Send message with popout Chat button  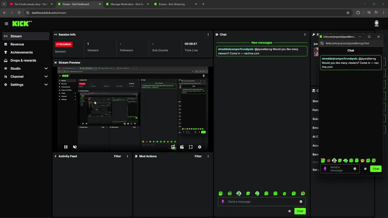(376, 169)
